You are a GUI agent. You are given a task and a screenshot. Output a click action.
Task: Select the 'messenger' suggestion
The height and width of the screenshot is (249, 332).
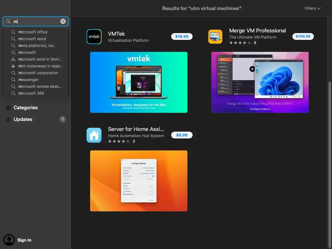[x=36, y=80]
